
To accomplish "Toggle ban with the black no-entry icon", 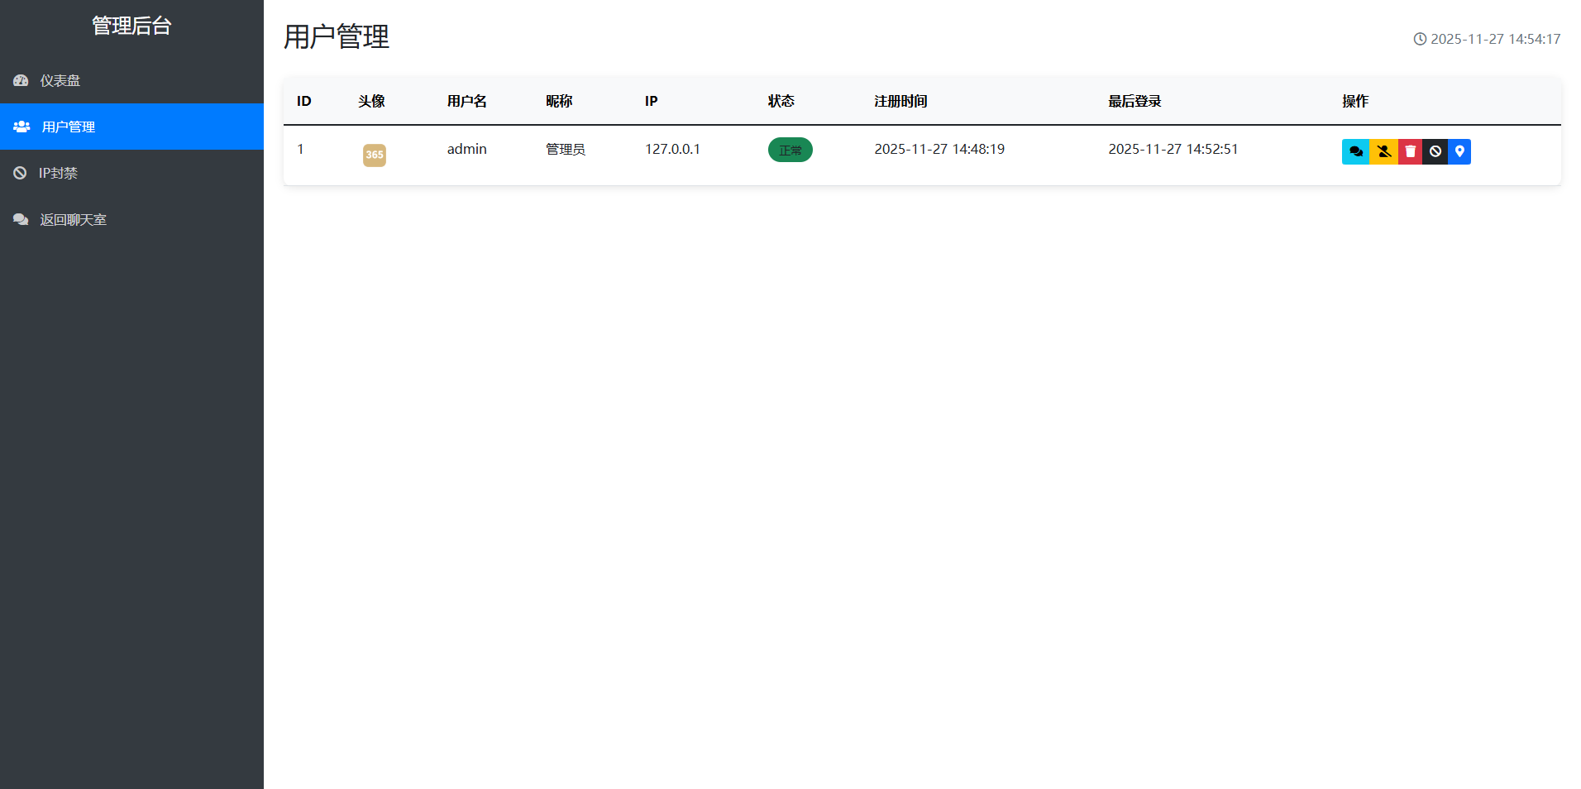I will pos(1435,151).
